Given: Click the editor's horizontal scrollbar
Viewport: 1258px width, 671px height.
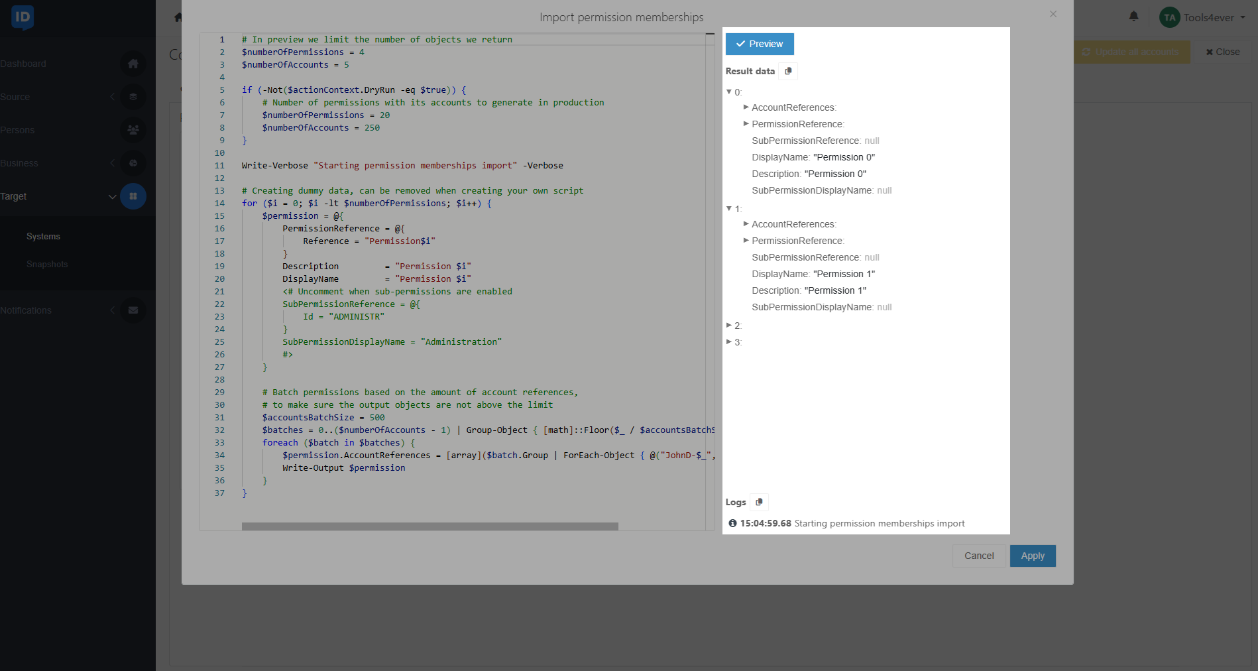Looking at the screenshot, I should (430, 526).
